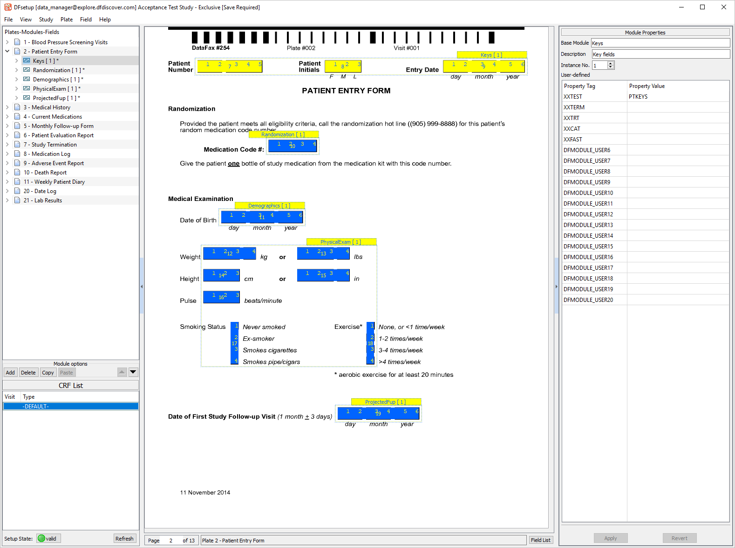Image resolution: width=735 pixels, height=548 pixels.
Task: Click the Description input field
Action: tap(660, 54)
